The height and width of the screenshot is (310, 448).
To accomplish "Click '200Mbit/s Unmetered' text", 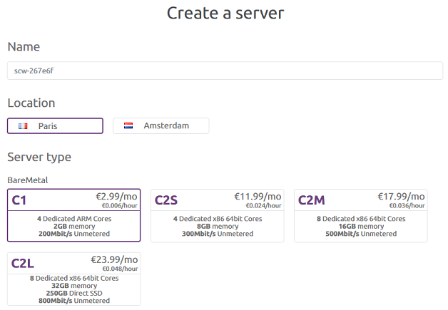I will pos(74,234).
